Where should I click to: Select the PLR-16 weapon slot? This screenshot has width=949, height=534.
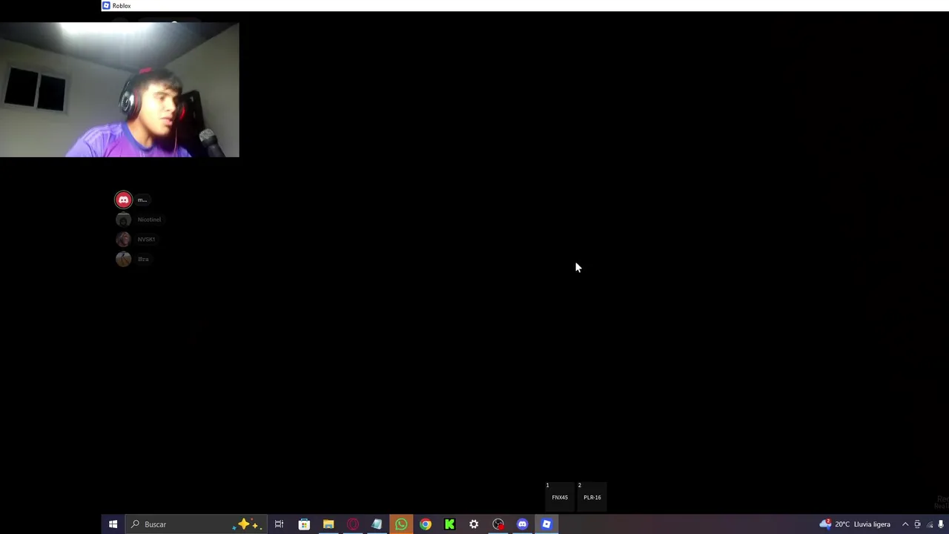click(592, 496)
